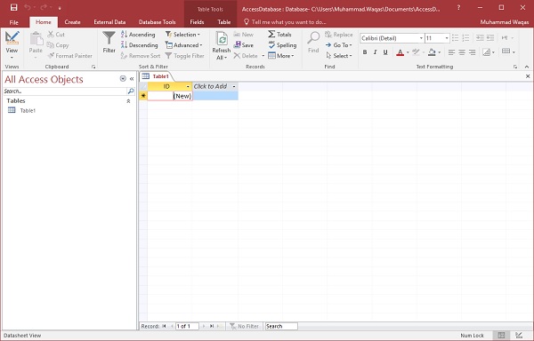This screenshot has height=341, width=534.
Task: Toggle Bold text formatting
Action: pos(365,52)
